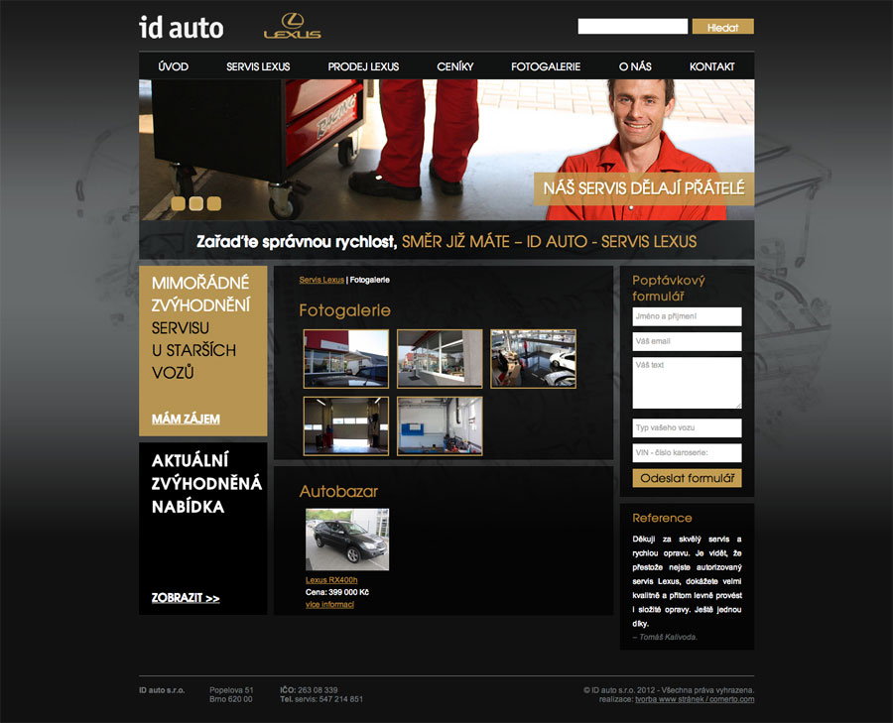Click the Cena: 399 000 Kč text
893x723 pixels.
point(337,592)
